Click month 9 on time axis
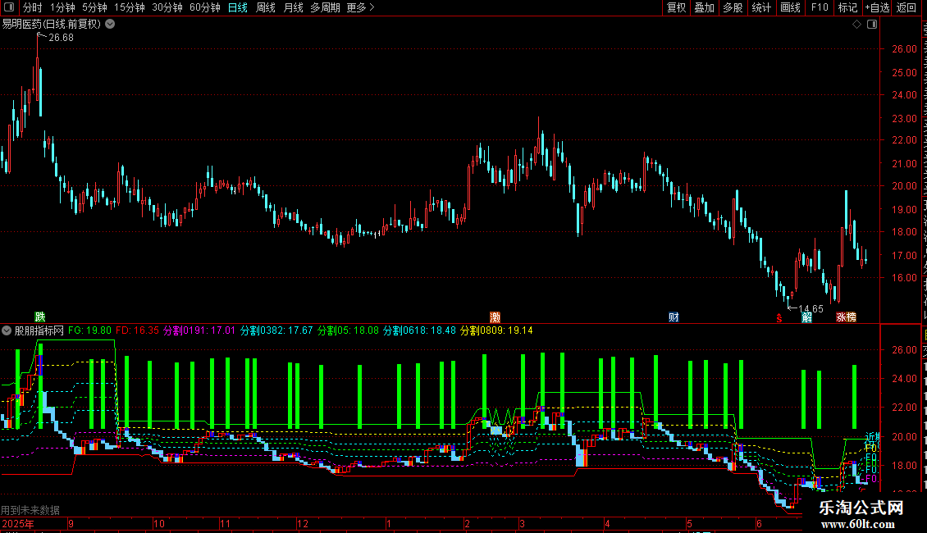The height and width of the screenshot is (533, 927). click(x=71, y=523)
